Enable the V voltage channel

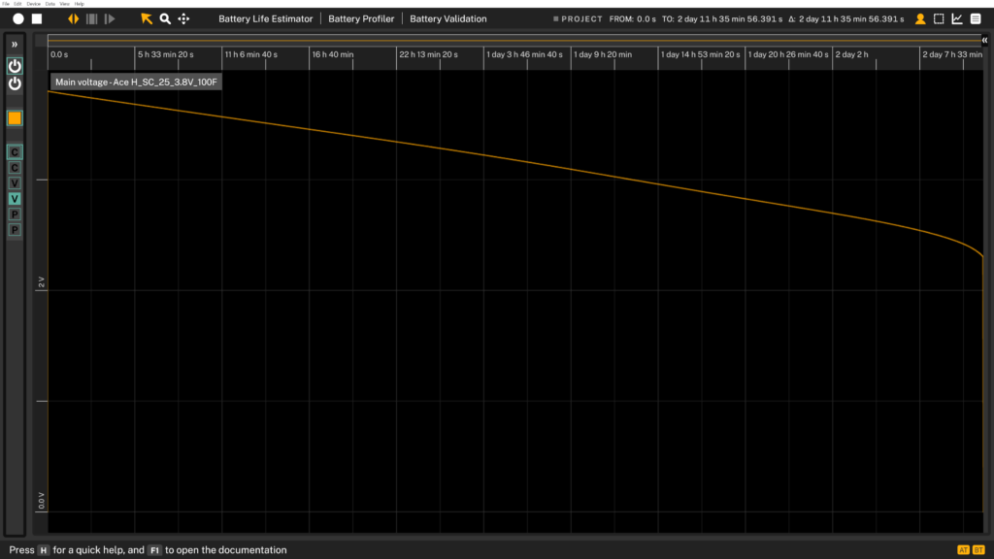(x=14, y=182)
